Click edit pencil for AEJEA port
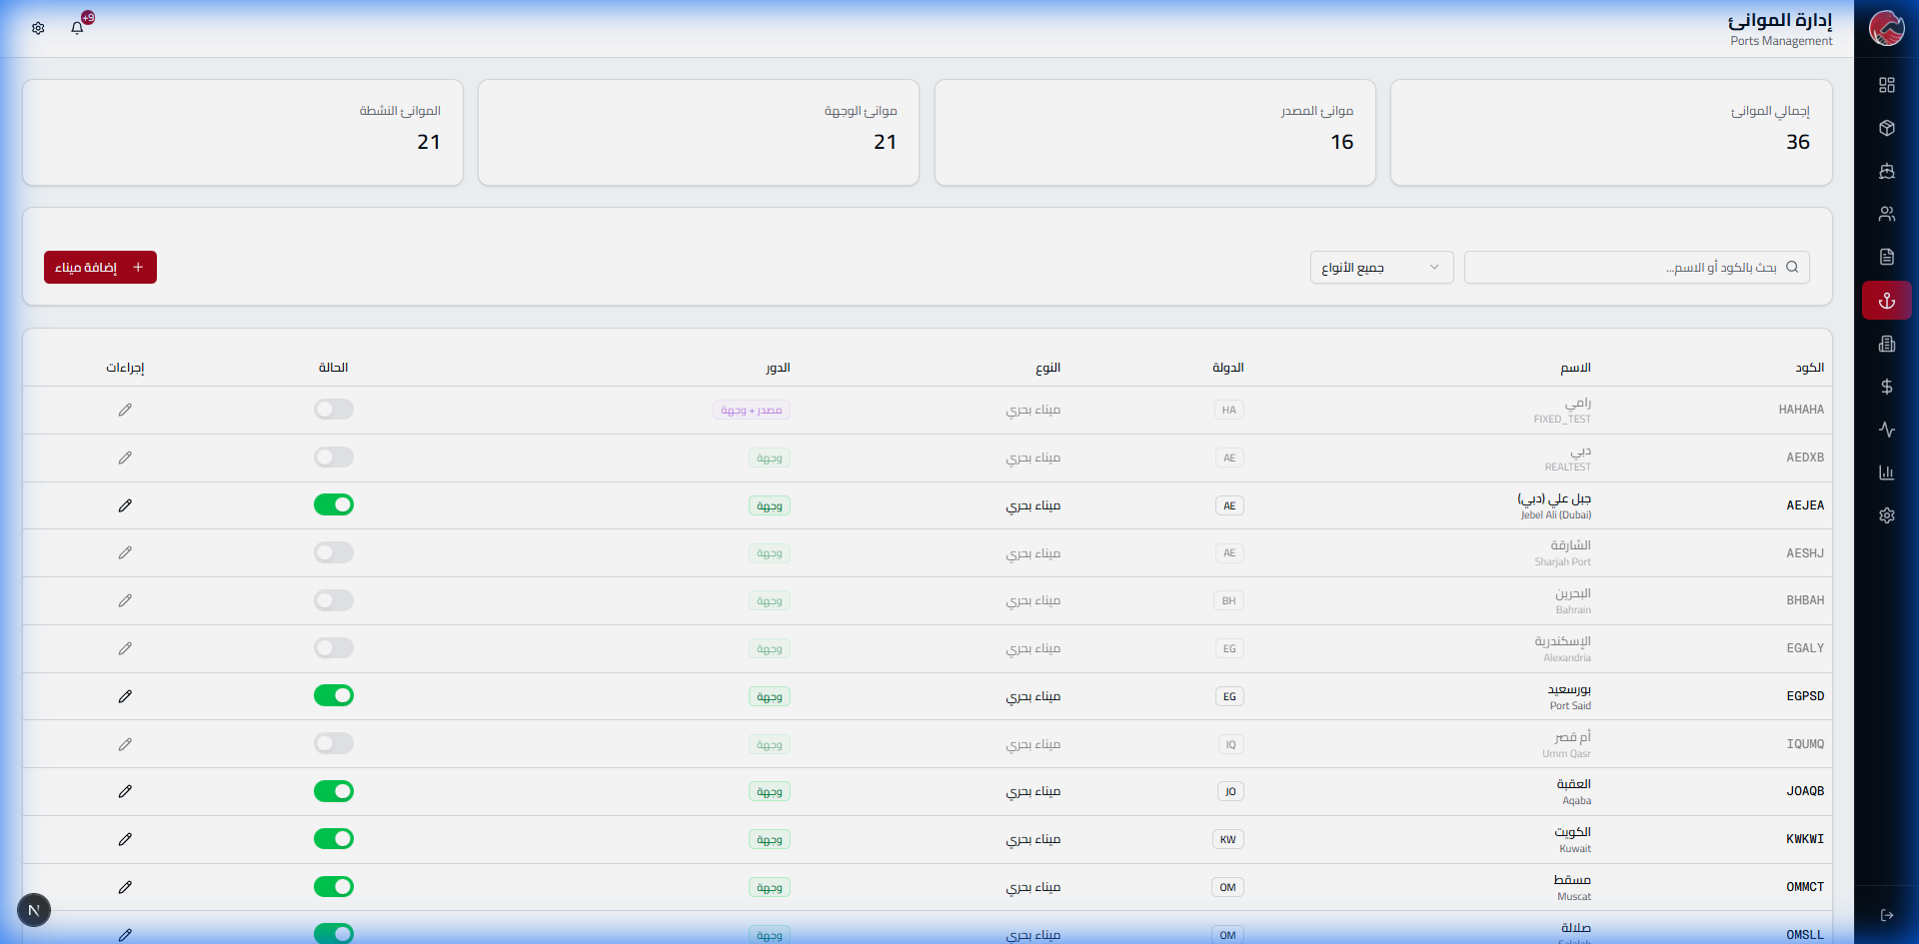This screenshot has height=944, width=1919. (x=125, y=505)
